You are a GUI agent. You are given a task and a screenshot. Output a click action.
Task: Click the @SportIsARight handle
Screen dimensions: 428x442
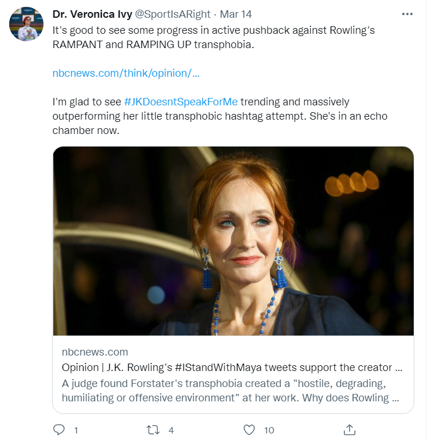coord(173,14)
